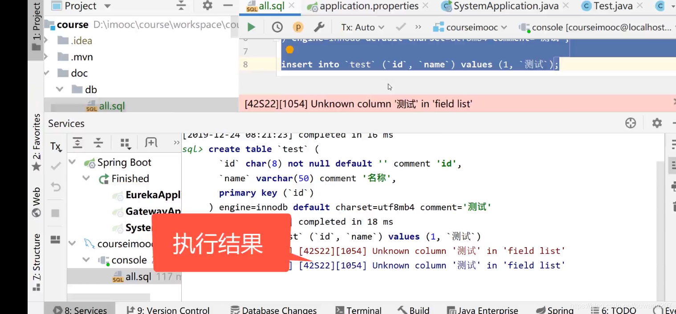Select the course root in Project tree
Viewport: 676px width, 314px height.
point(73,24)
